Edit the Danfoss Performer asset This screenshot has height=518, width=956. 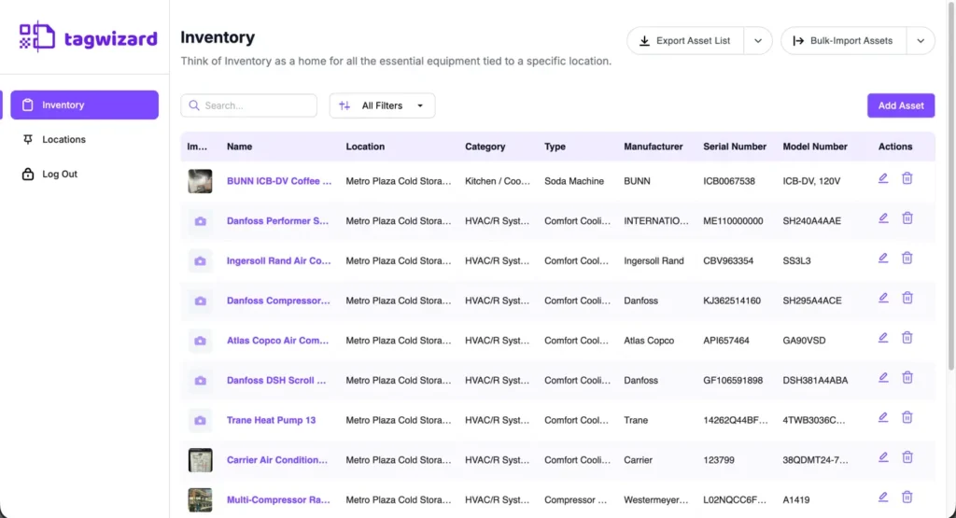pyautogui.click(x=883, y=218)
